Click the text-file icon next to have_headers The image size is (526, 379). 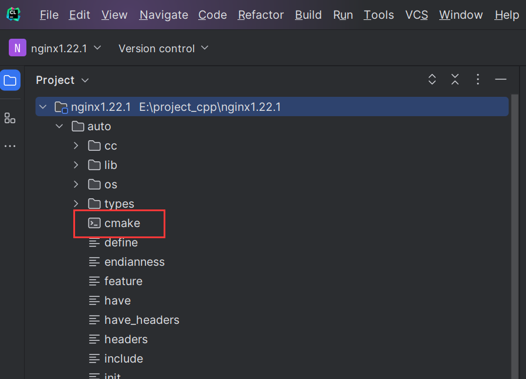94,320
